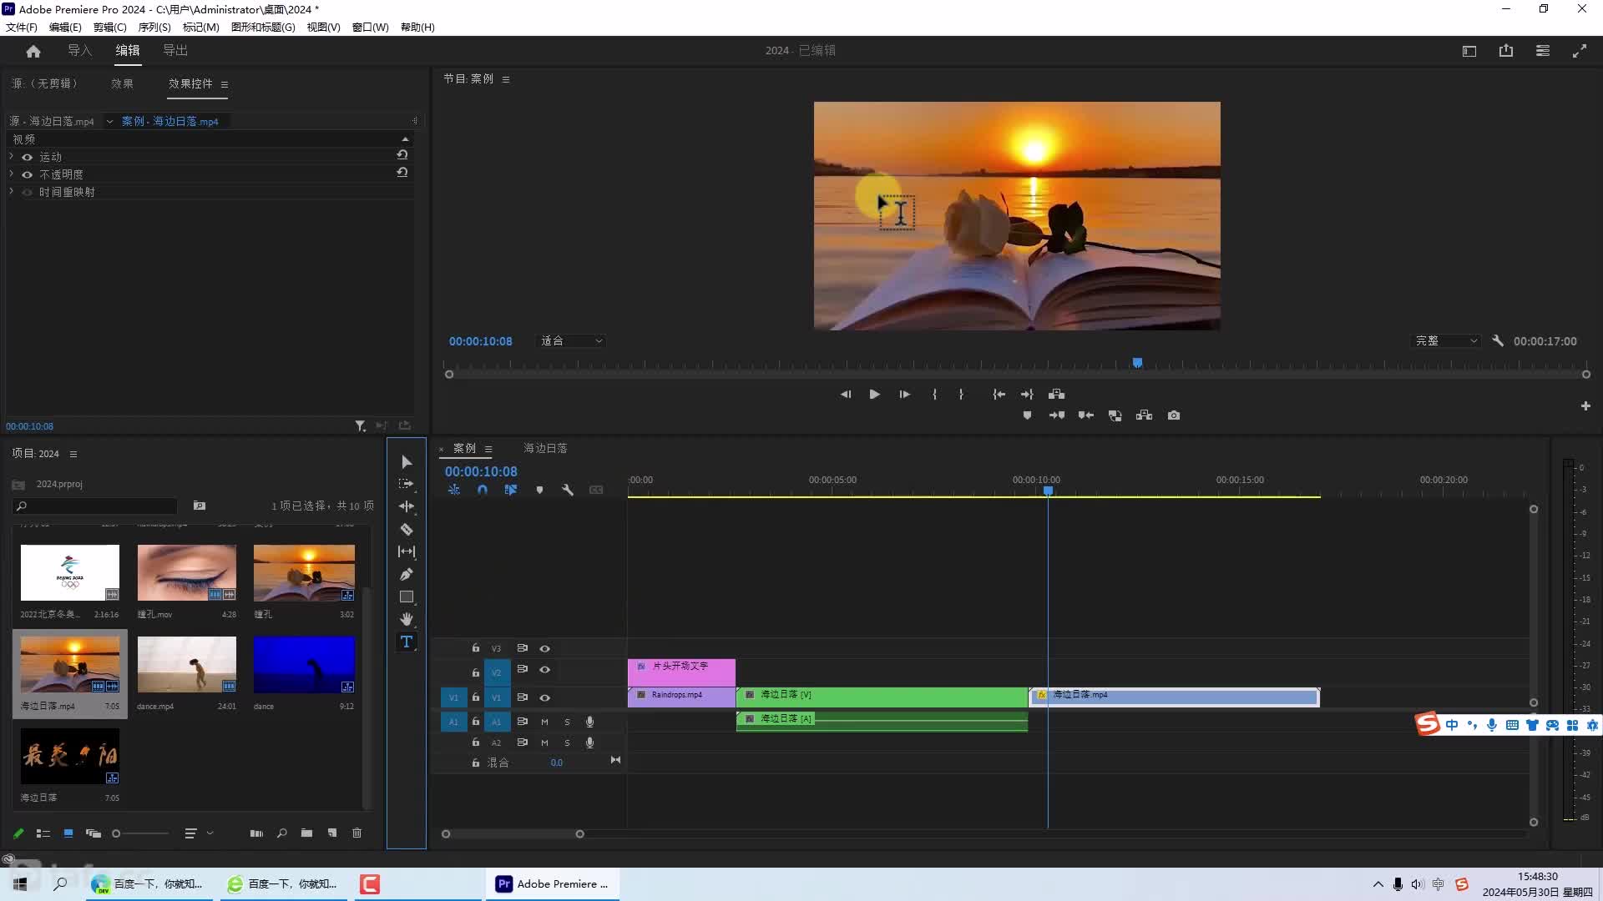Toggle lock on track V3
This screenshot has width=1603, height=901.
click(476, 648)
